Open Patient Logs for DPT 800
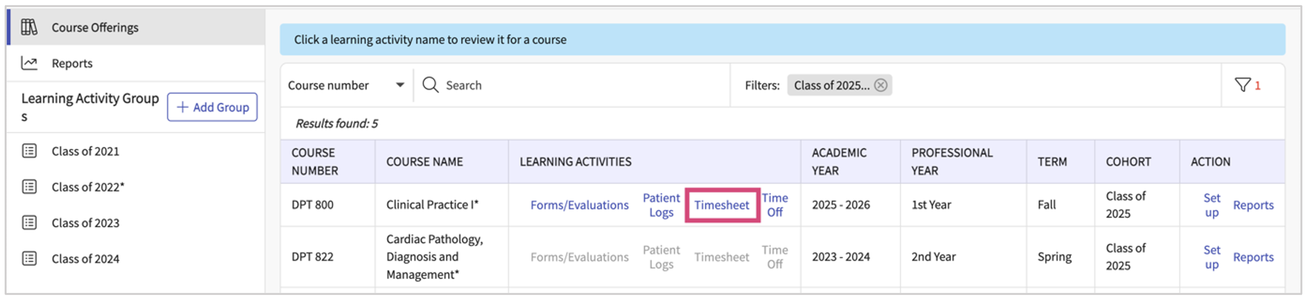Viewport: 1307px width, 301px height. point(661,205)
